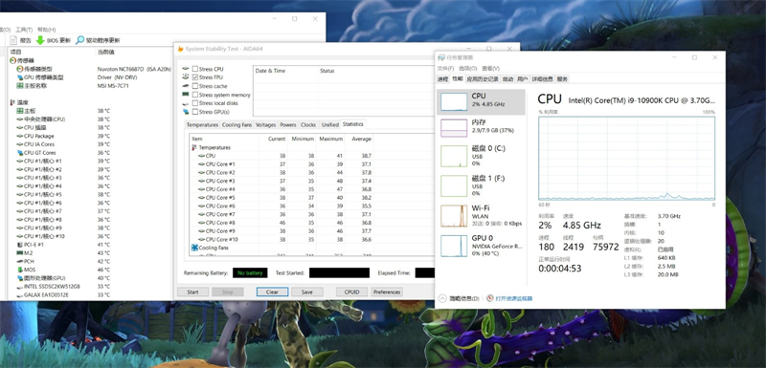Open the Clocks tab

click(308, 125)
